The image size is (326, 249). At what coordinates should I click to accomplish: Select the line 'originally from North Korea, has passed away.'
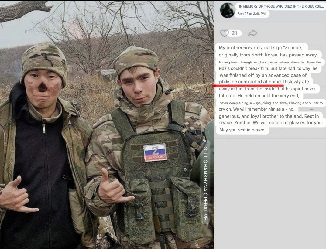[x=268, y=55]
